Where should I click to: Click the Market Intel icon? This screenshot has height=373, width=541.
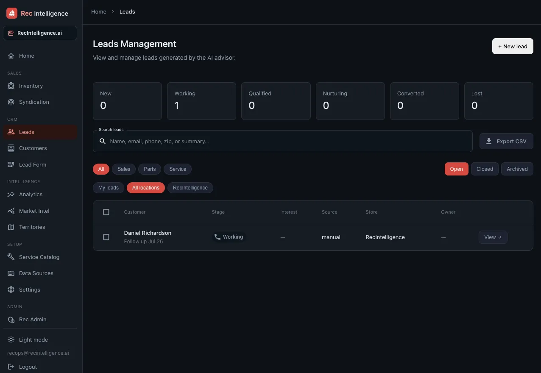click(11, 211)
